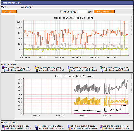The width and height of the screenshot is (134, 131).
Task: Click the "Wed 12:00" axis label
Action: click(112, 57)
